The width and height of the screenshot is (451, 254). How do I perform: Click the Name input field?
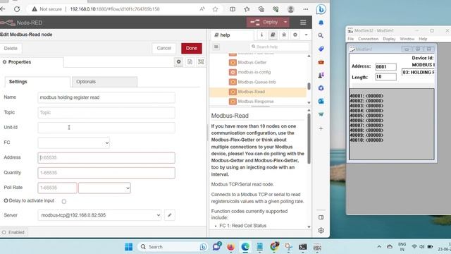pyautogui.click(x=106, y=97)
